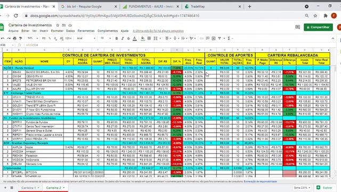Toggle italic formatting
The image size is (341, 192).
coord(123,38)
